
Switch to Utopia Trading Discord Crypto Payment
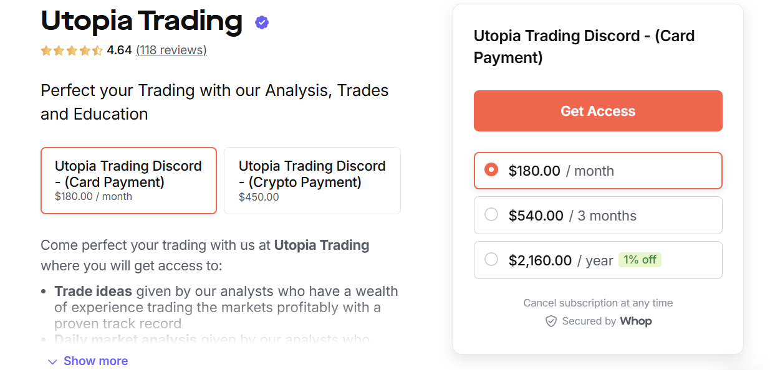pos(312,180)
